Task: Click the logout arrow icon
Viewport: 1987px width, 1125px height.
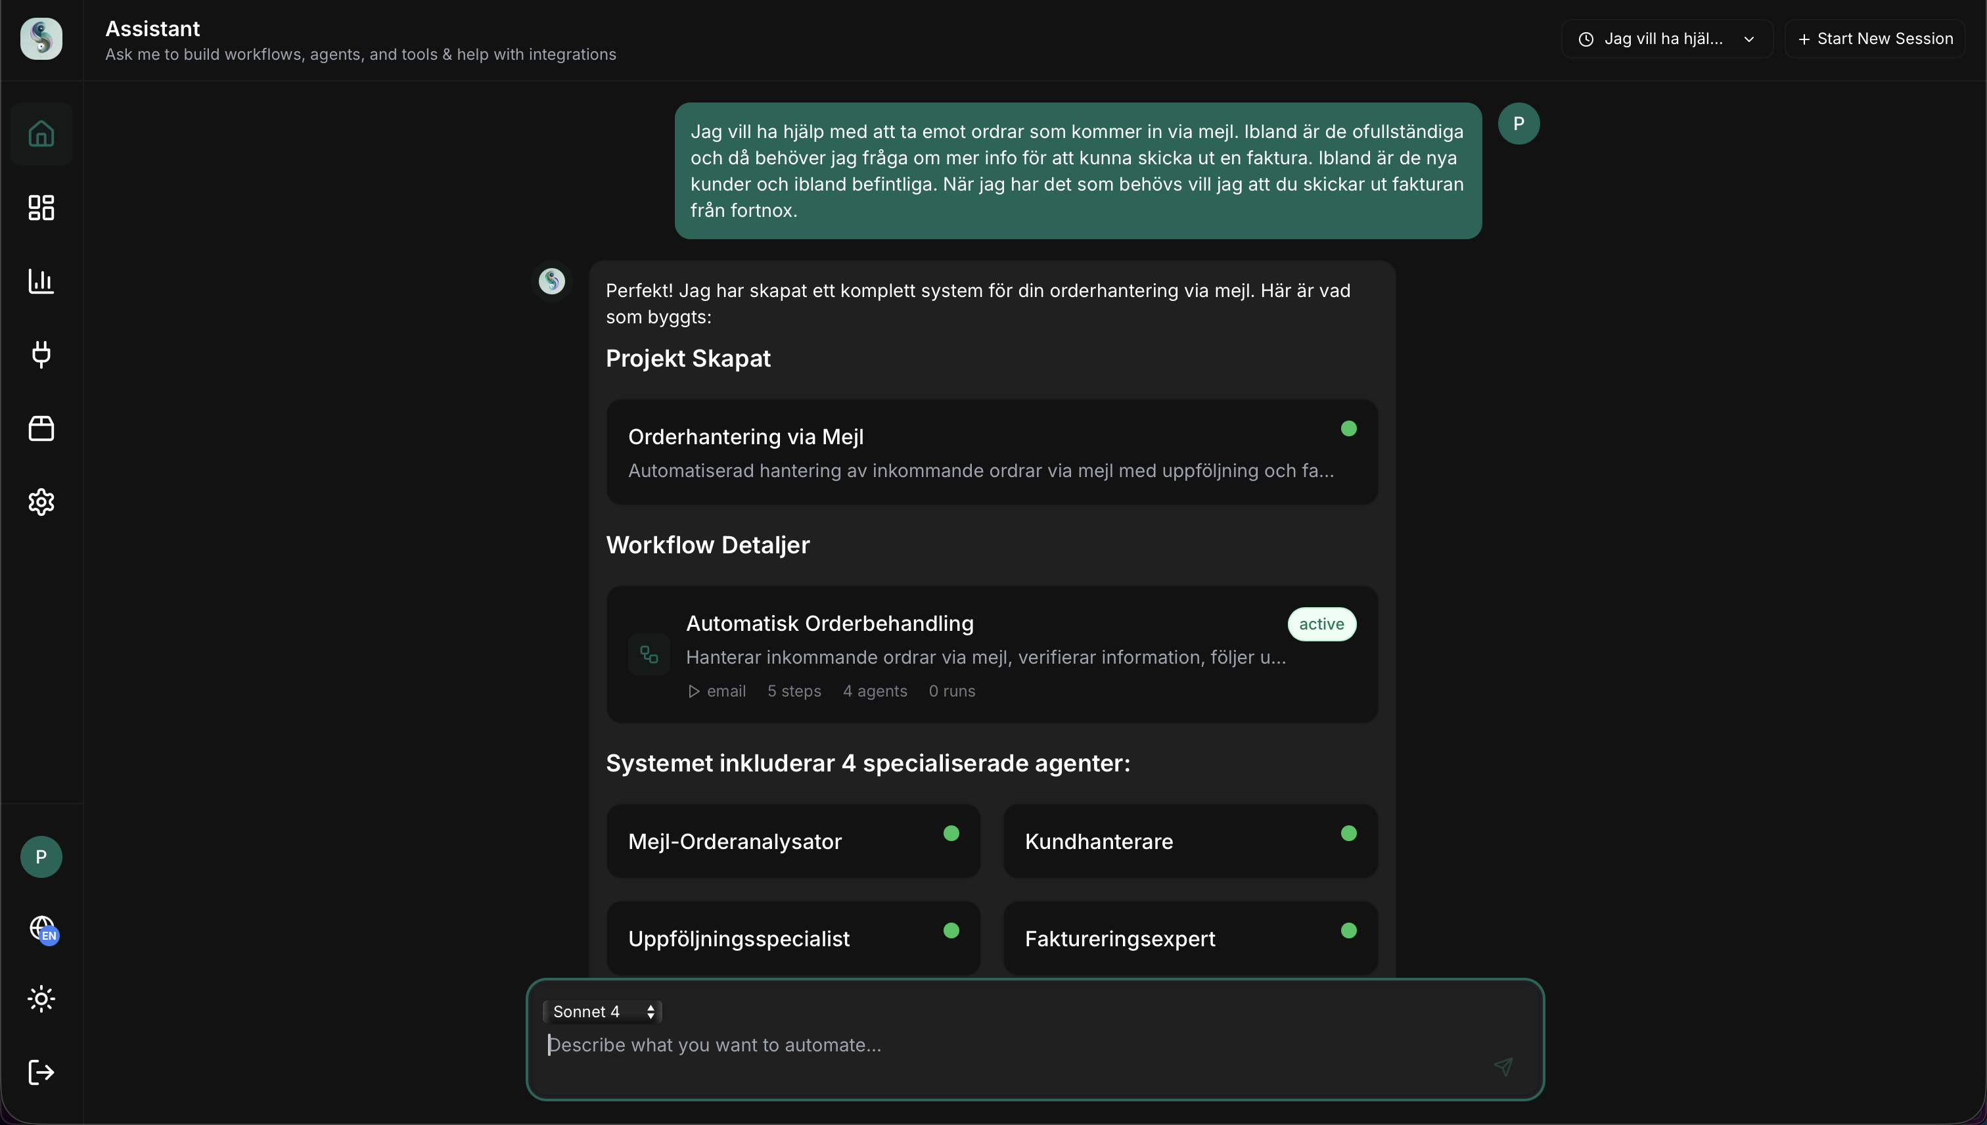Action: point(41,1072)
